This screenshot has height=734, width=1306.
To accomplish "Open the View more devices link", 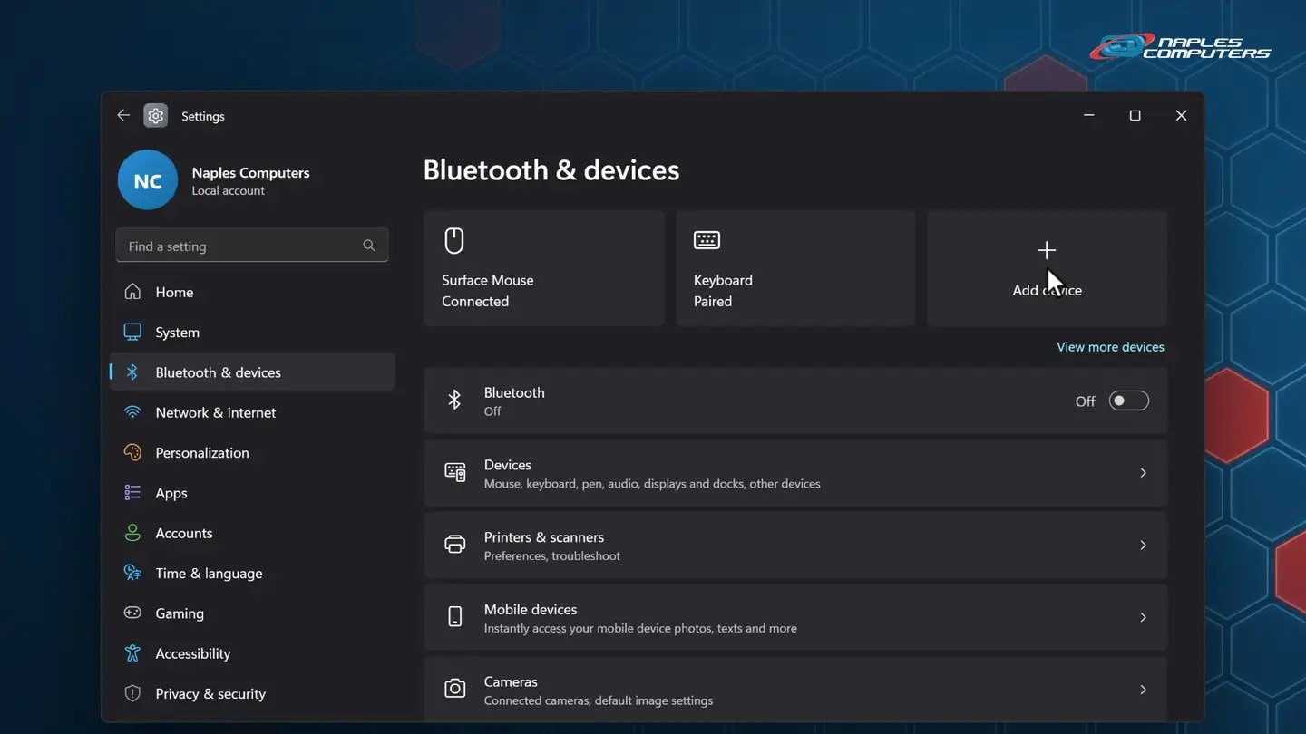I will click(1110, 347).
